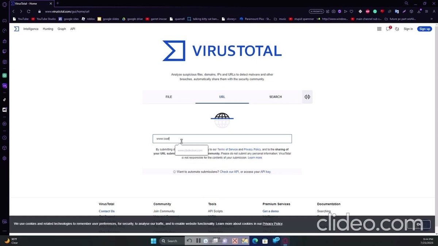438x246 pixels.
Task: Click the Sign in link
Action: click(408, 29)
